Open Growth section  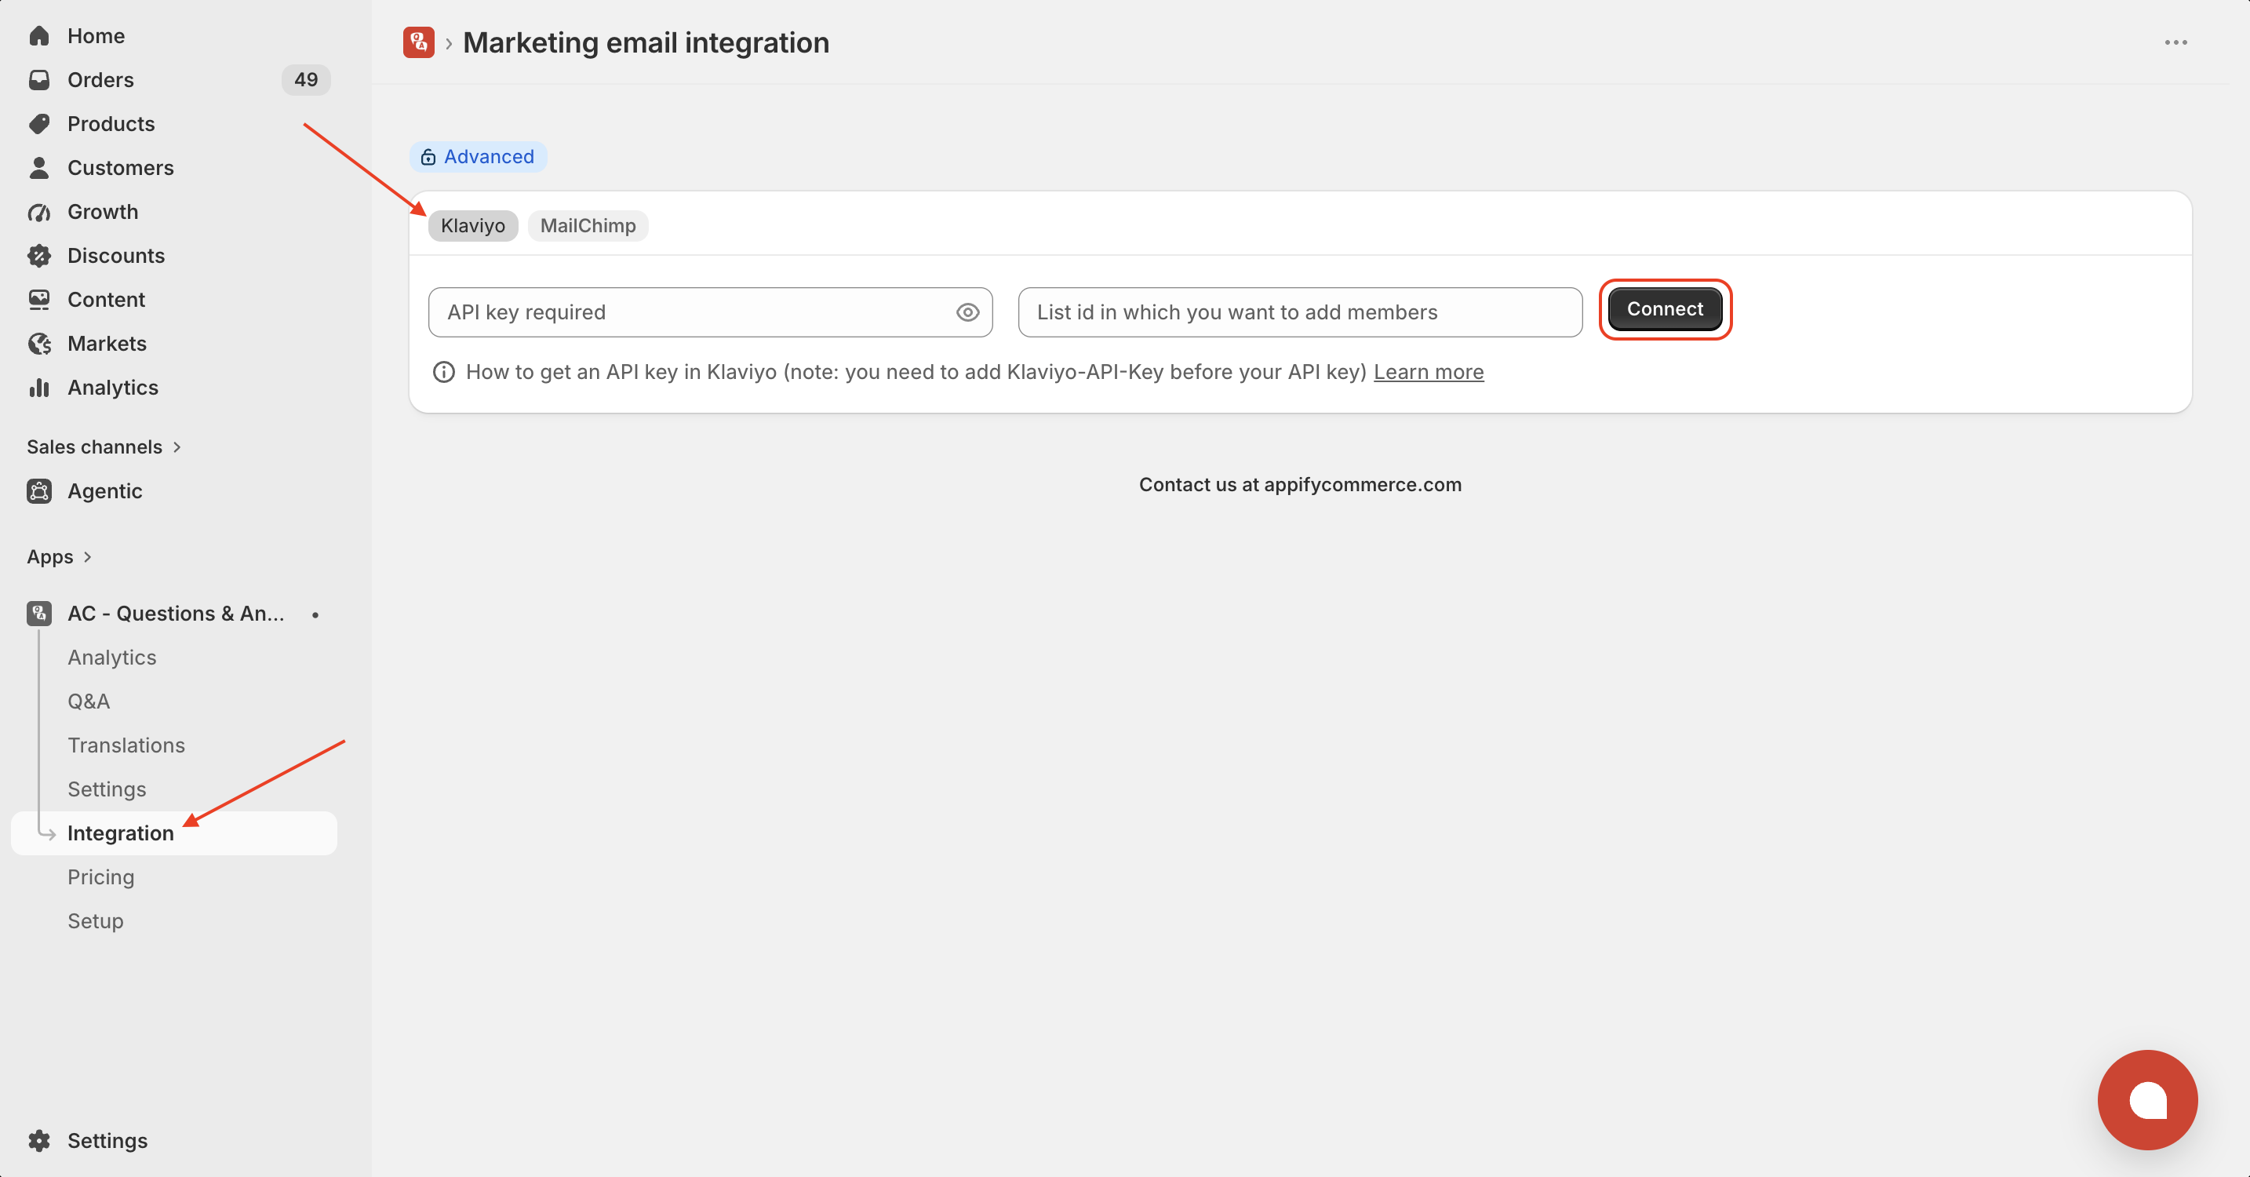click(x=103, y=211)
